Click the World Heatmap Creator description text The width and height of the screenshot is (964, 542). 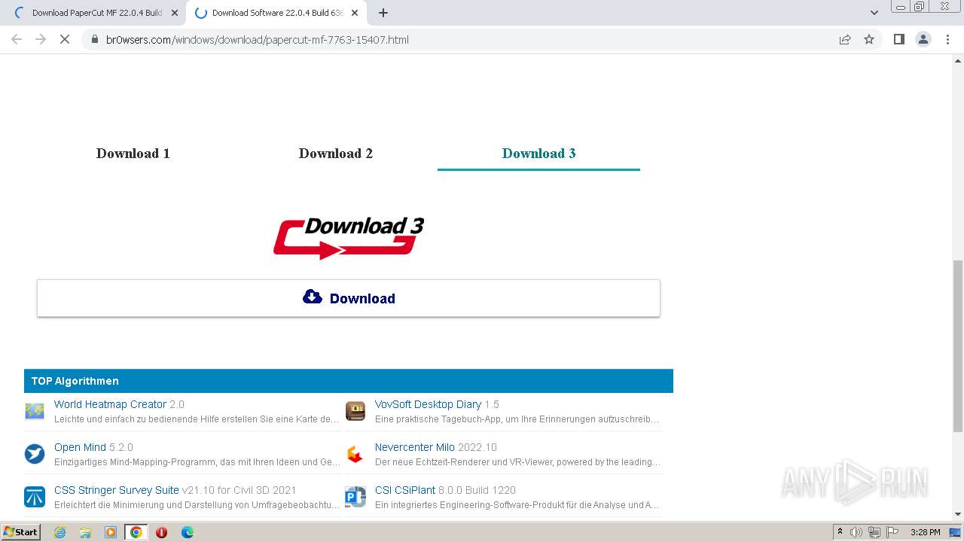coord(197,419)
